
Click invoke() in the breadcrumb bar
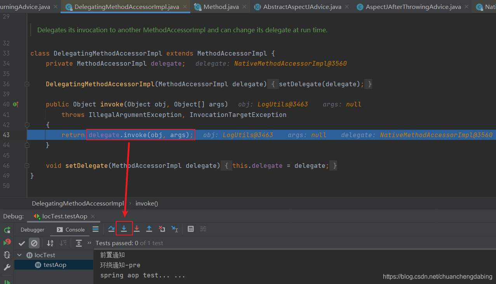coord(147,203)
